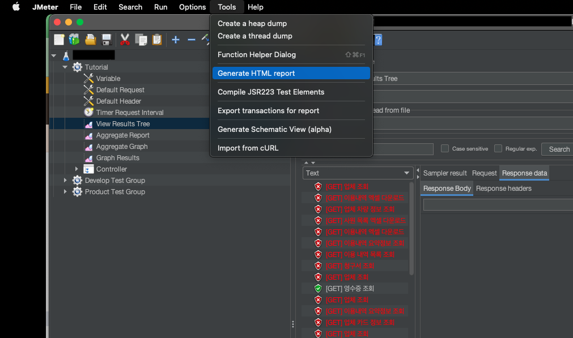This screenshot has width=573, height=338.
Task: Open the Options menu
Action: tap(192, 7)
